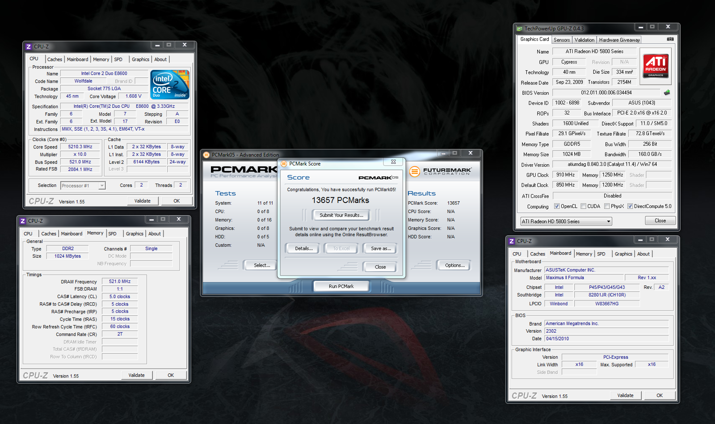Click the Details... button
Viewport: 715px width, 424px height.
(x=304, y=248)
